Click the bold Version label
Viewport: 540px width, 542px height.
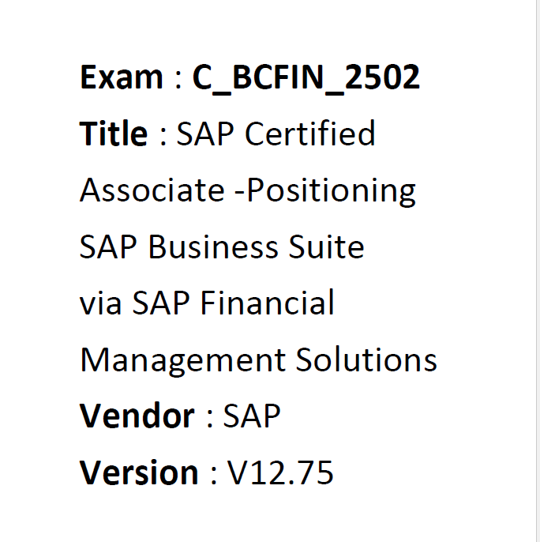[139, 472]
